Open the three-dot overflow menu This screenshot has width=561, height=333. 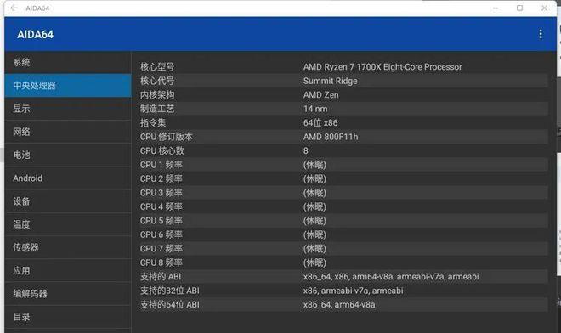(541, 34)
